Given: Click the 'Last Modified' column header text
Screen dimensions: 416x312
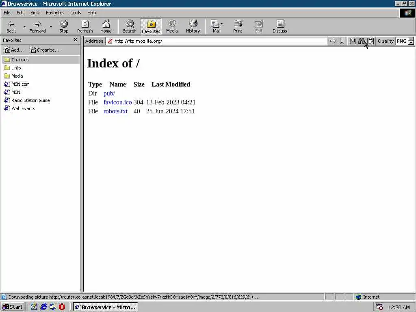Looking at the screenshot, I should 171,84.
